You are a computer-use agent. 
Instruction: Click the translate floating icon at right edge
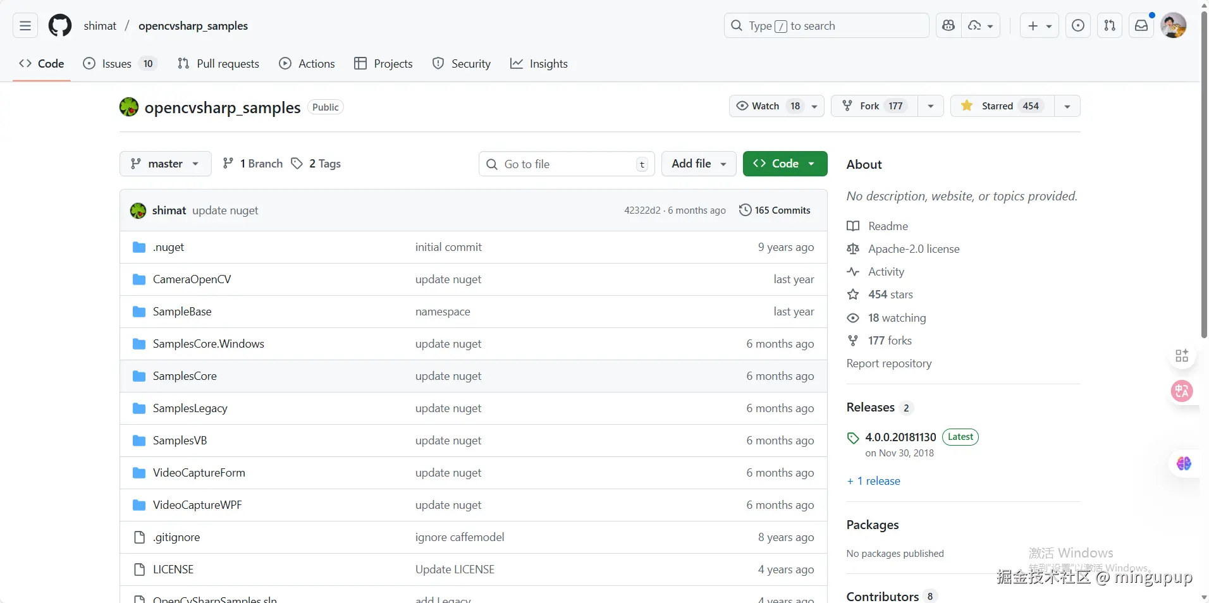pyautogui.click(x=1181, y=391)
